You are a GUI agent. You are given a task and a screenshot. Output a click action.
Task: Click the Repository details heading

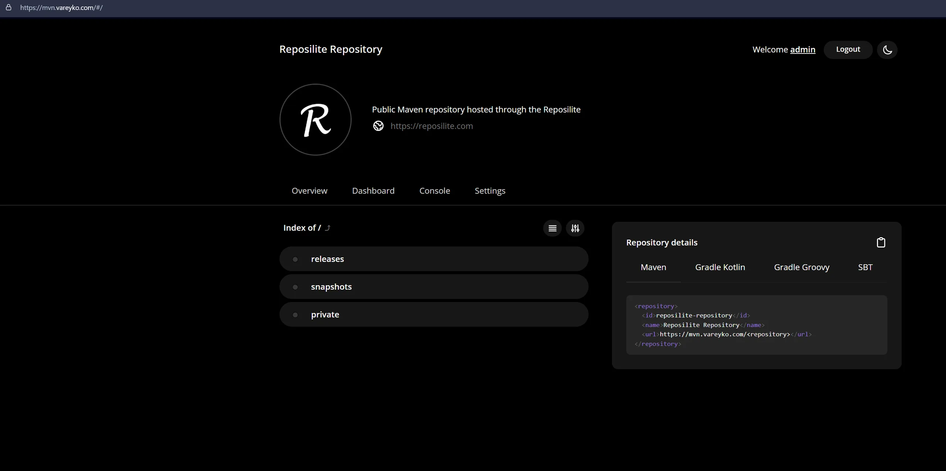(x=662, y=242)
